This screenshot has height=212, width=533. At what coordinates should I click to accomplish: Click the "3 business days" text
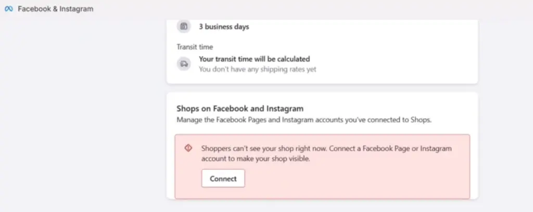pyautogui.click(x=224, y=26)
